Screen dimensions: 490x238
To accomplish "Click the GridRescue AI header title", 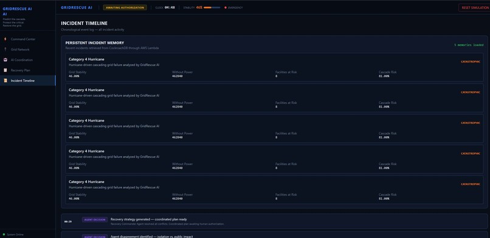I will (77, 7).
